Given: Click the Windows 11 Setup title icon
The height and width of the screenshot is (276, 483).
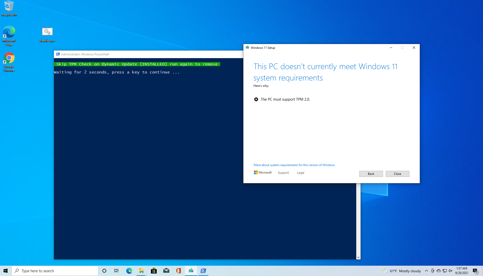Looking at the screenshot, I should point(247,47).
